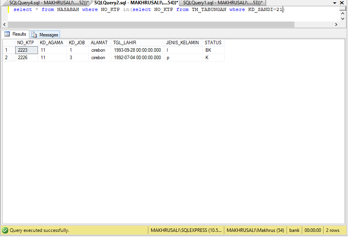Click the bank database status entry
The height and width of the screenshot is (237, 348).
(294, 230)
